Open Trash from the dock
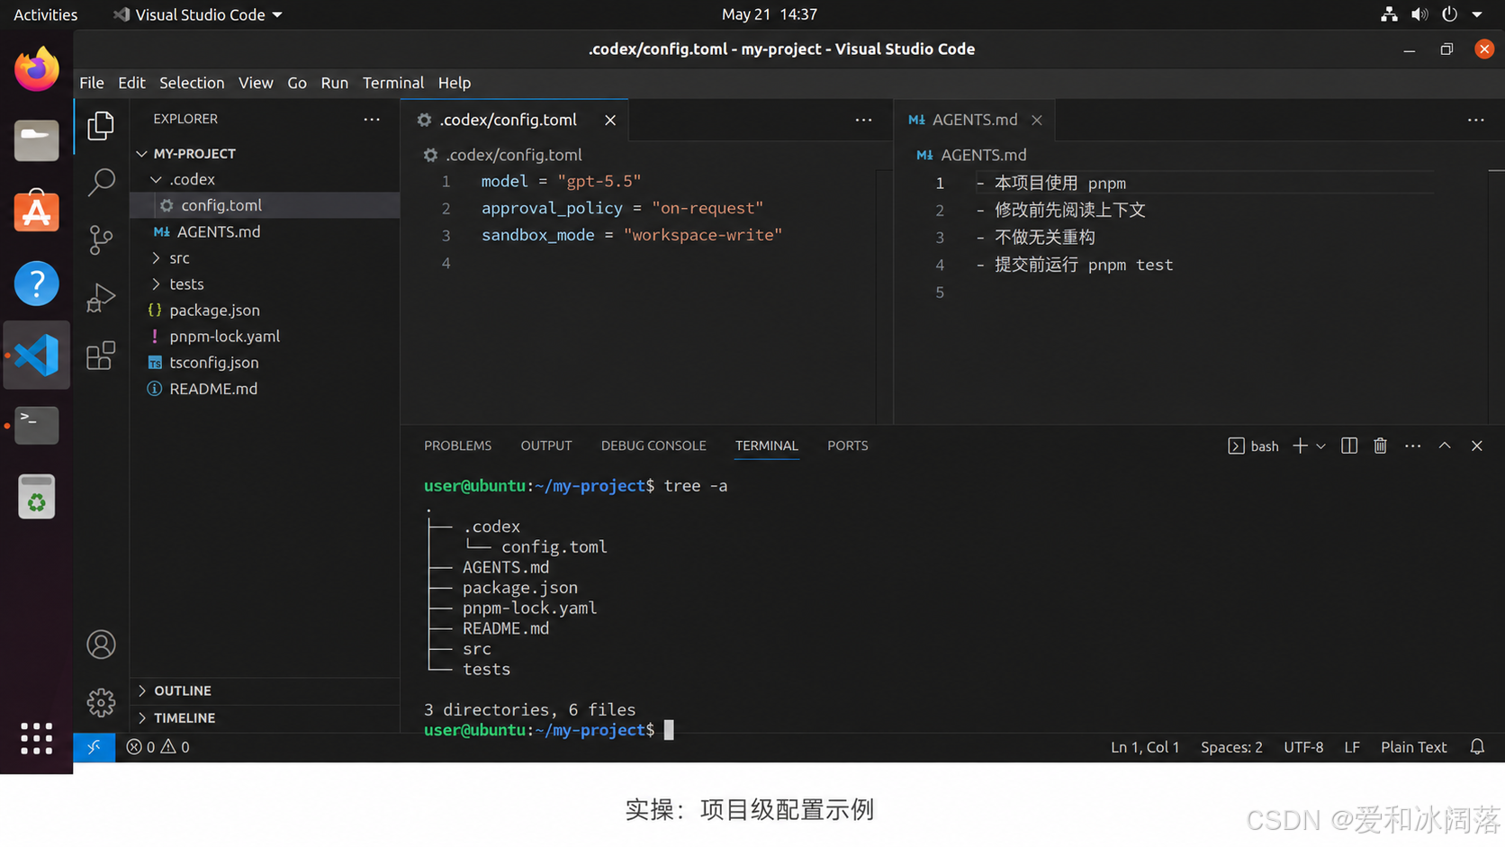Image resolution: width=1505 pixels, height=847 pixels. (x=37, y=497)
